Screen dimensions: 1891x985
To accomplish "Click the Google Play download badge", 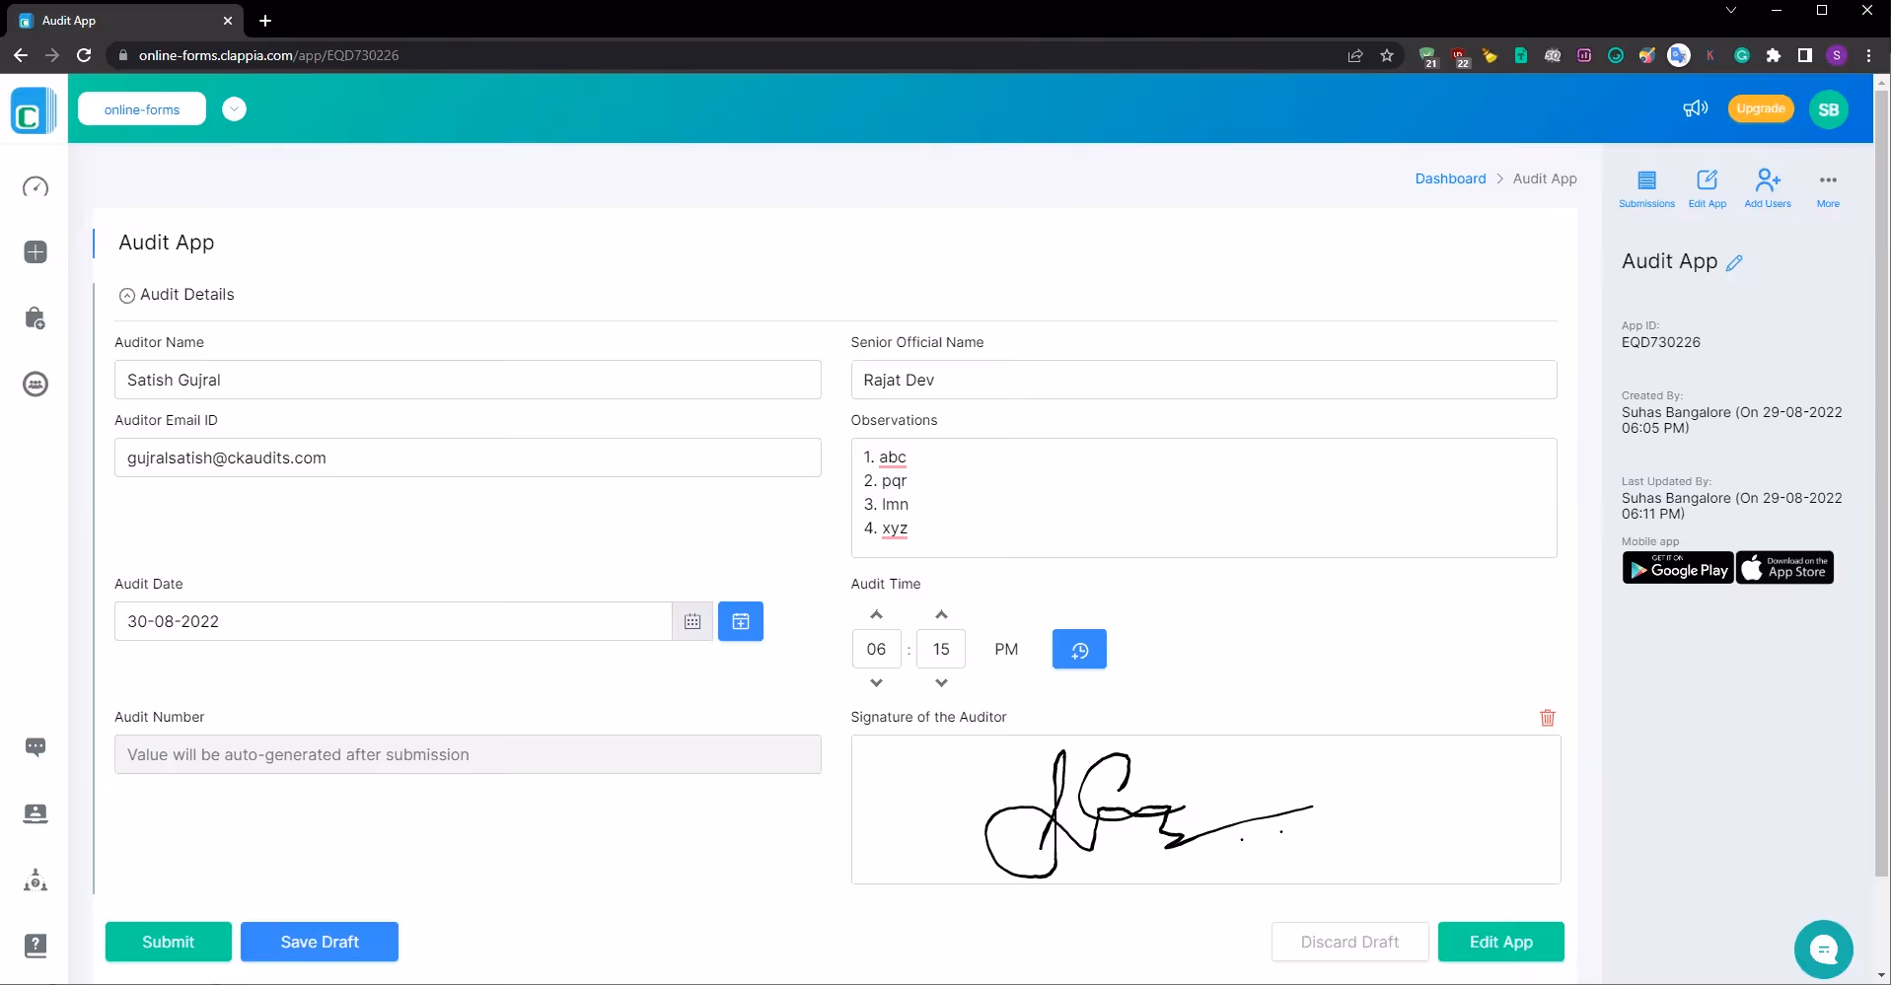I will tap(1678, 568).
